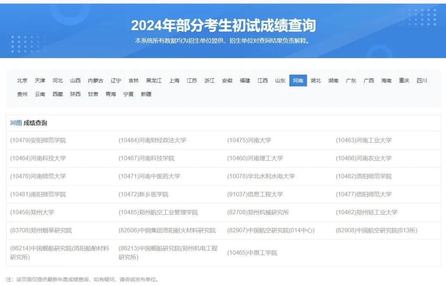Screen dimensions: 446x286
Task: Choose the 广东 tab
Action: pos(351,81)
